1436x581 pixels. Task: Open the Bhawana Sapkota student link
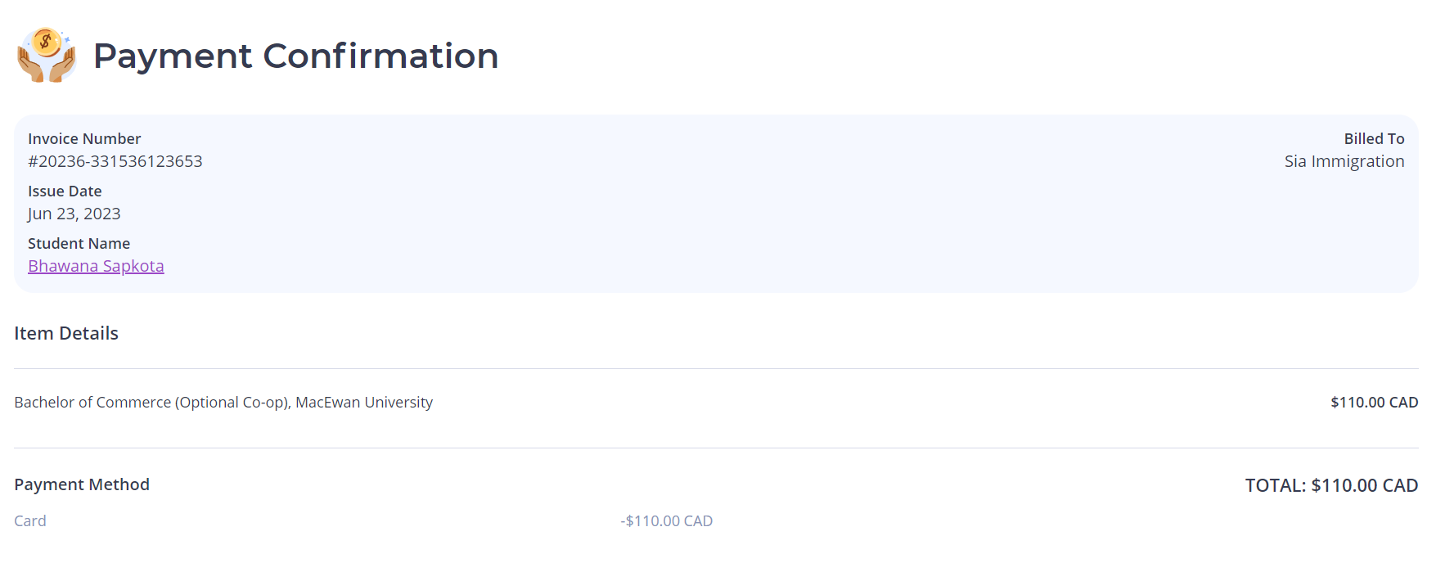(96, 266)
